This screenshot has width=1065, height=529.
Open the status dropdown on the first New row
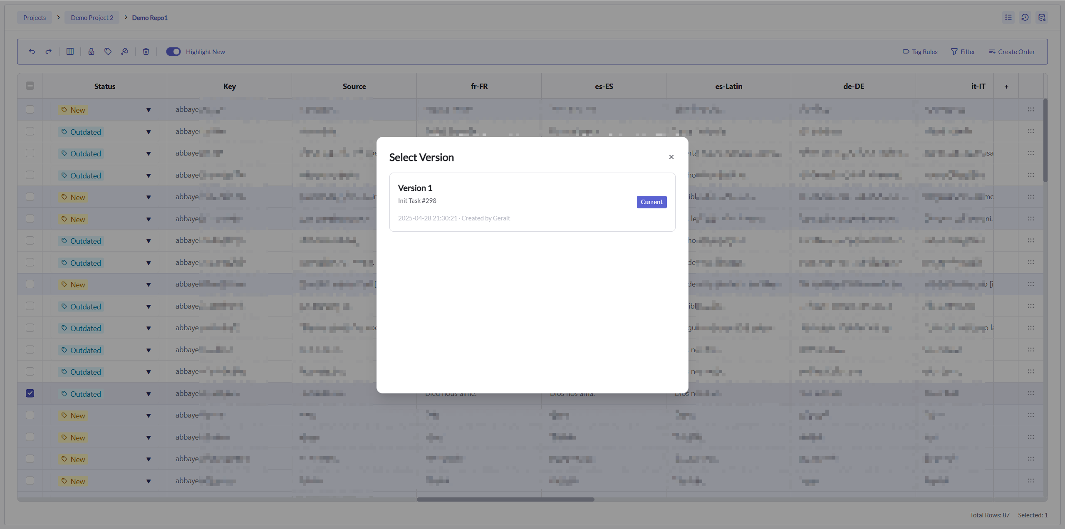point(149,110)
